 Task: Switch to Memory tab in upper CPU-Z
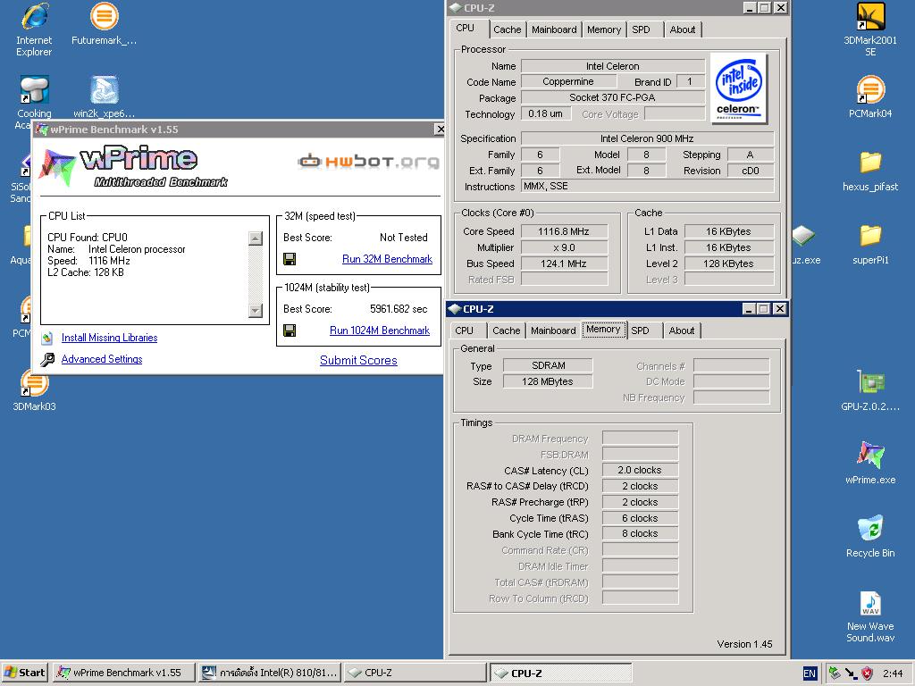(604, 29)
